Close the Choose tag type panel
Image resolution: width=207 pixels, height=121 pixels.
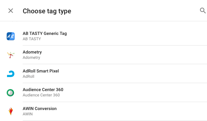(11, 11)
